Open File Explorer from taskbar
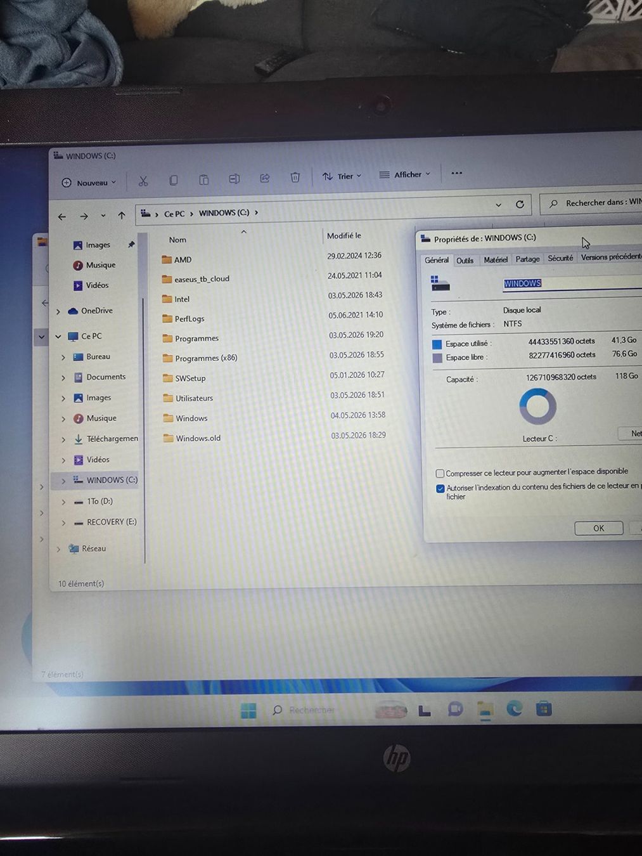Viewport: 642px width, 856px height. [x=485, y=710]
